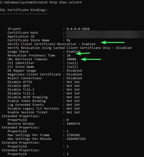
Task: Click the Max Settings Per Minute value 4294967295
Action: (x=76, y=139)
